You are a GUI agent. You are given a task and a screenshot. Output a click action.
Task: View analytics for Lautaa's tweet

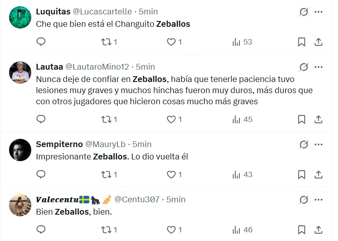click(242, 119)
